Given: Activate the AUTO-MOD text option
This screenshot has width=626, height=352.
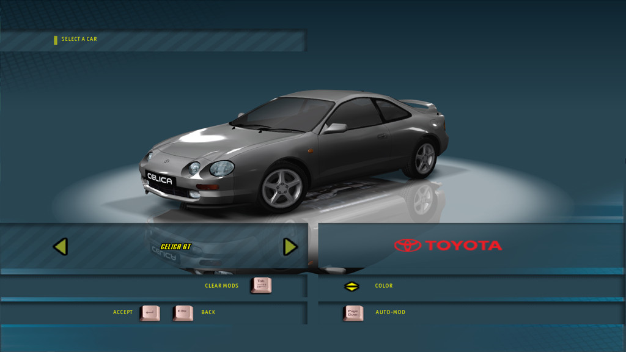Looking at the screenshot, I should click(390, 312).
